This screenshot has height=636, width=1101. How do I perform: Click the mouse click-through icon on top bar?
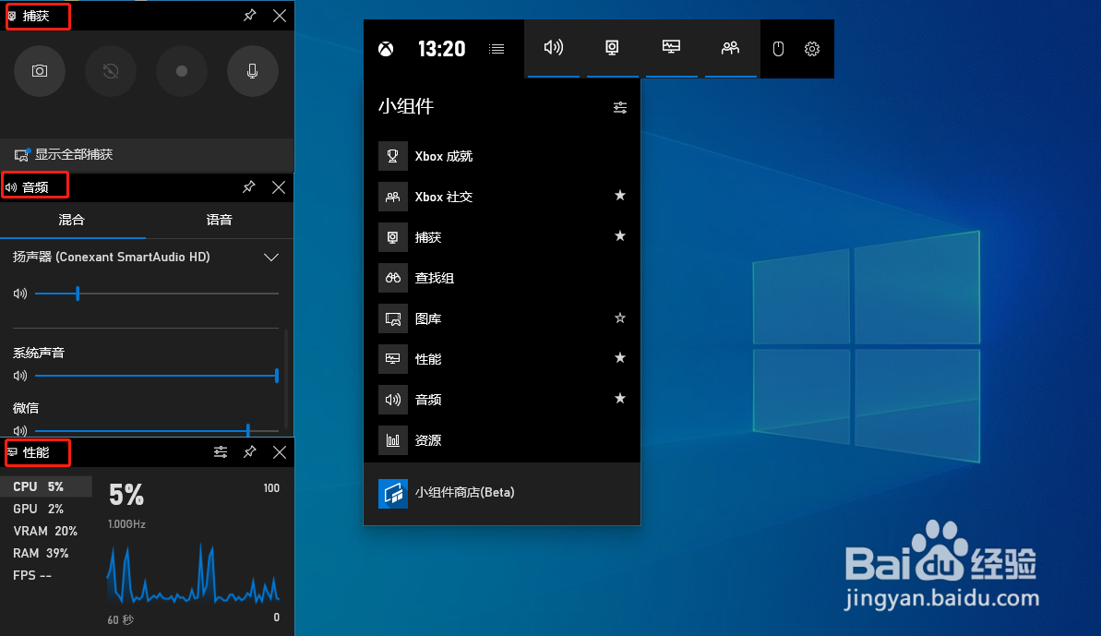point(778,49)
